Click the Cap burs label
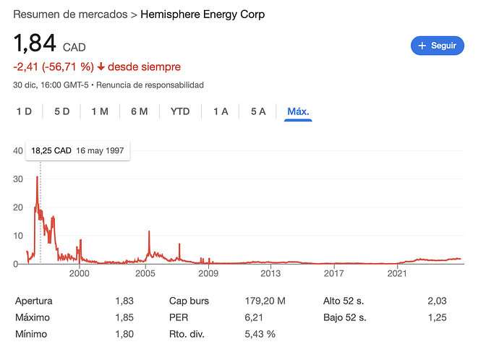The image size is (499, 347). (189, 301)
